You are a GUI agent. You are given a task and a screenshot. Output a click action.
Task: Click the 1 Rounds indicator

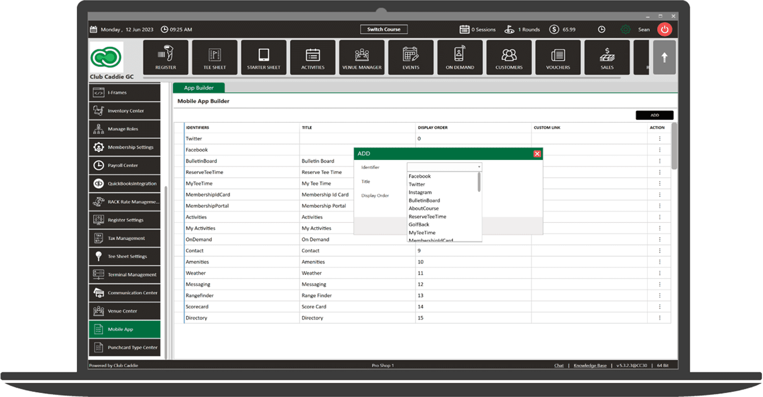(x=522, y=30)
